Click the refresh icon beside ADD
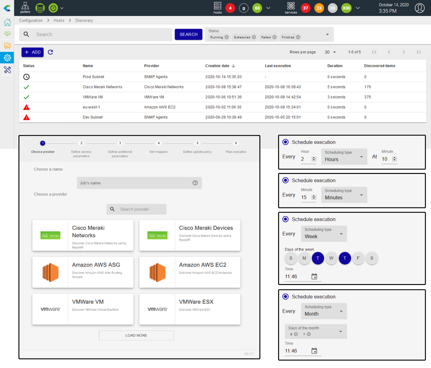 (50, 52)
